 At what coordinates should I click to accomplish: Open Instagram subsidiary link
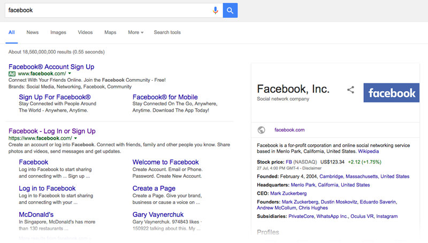pos(387,216)
